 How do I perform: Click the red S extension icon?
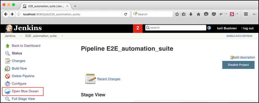click(x=232, y=14)
